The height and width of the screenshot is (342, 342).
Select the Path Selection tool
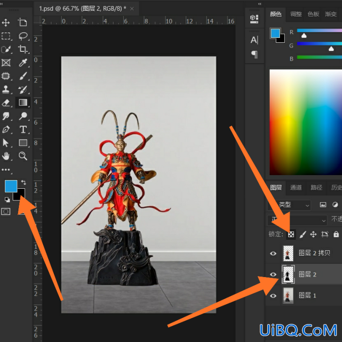(x=6, y=143)
